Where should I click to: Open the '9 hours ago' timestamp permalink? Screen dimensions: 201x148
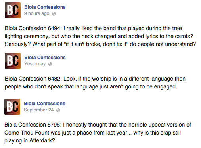coord(37,13)
